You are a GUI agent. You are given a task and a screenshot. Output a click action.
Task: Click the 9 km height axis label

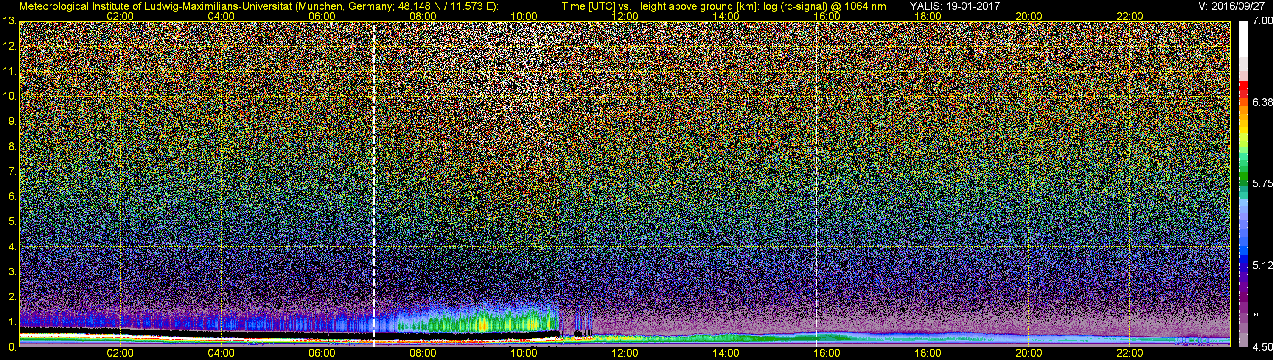12,121
